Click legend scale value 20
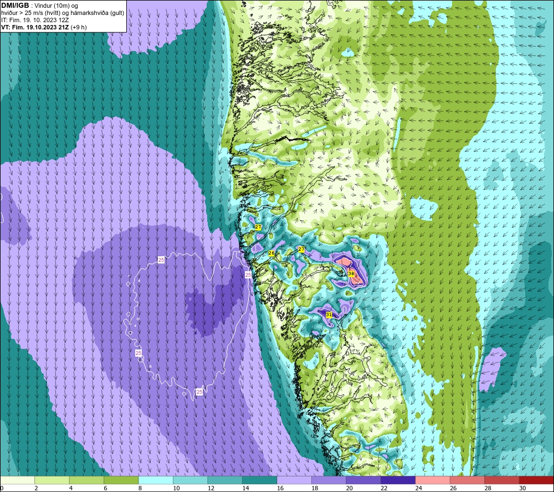This screenshot has height=492, width=554. (x=350, y=489)
